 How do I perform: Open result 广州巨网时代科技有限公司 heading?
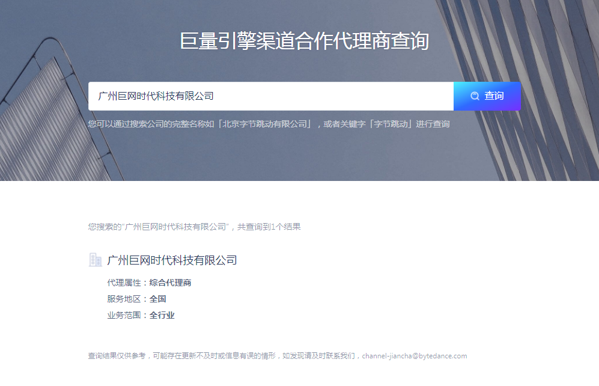pos(172,260)
